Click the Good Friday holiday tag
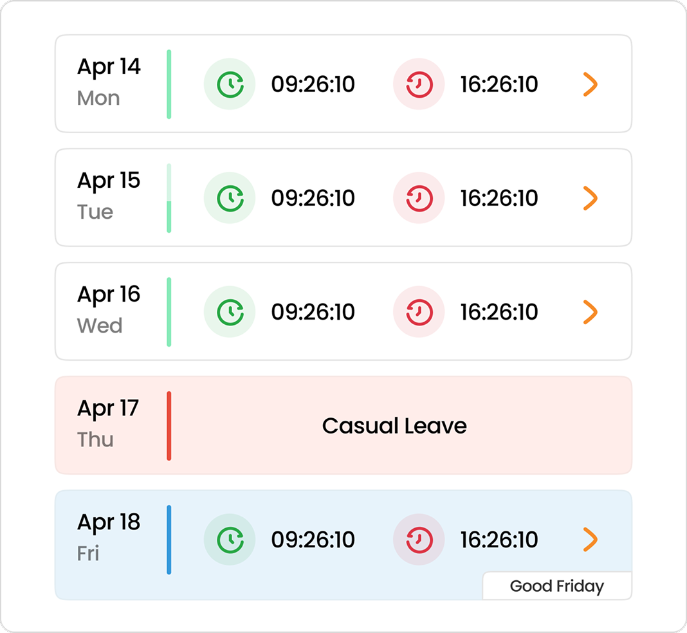 pos(557,585)
